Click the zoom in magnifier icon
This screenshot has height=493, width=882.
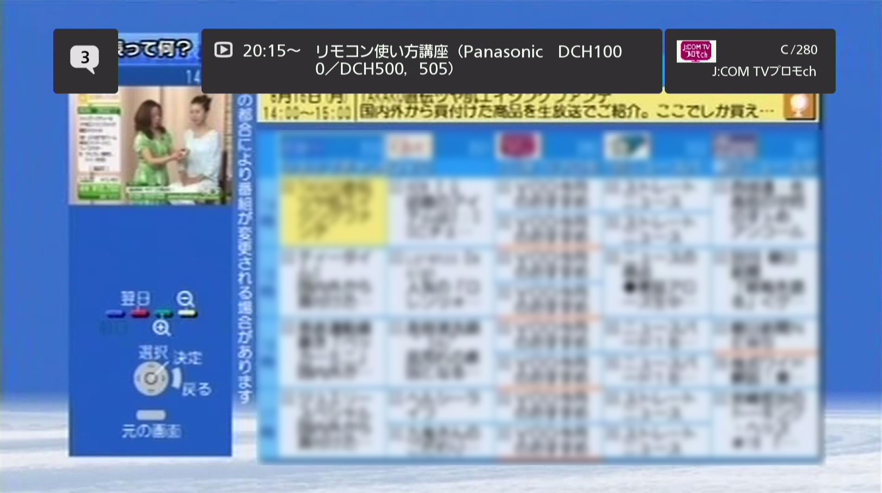click(x=161, y=328)
